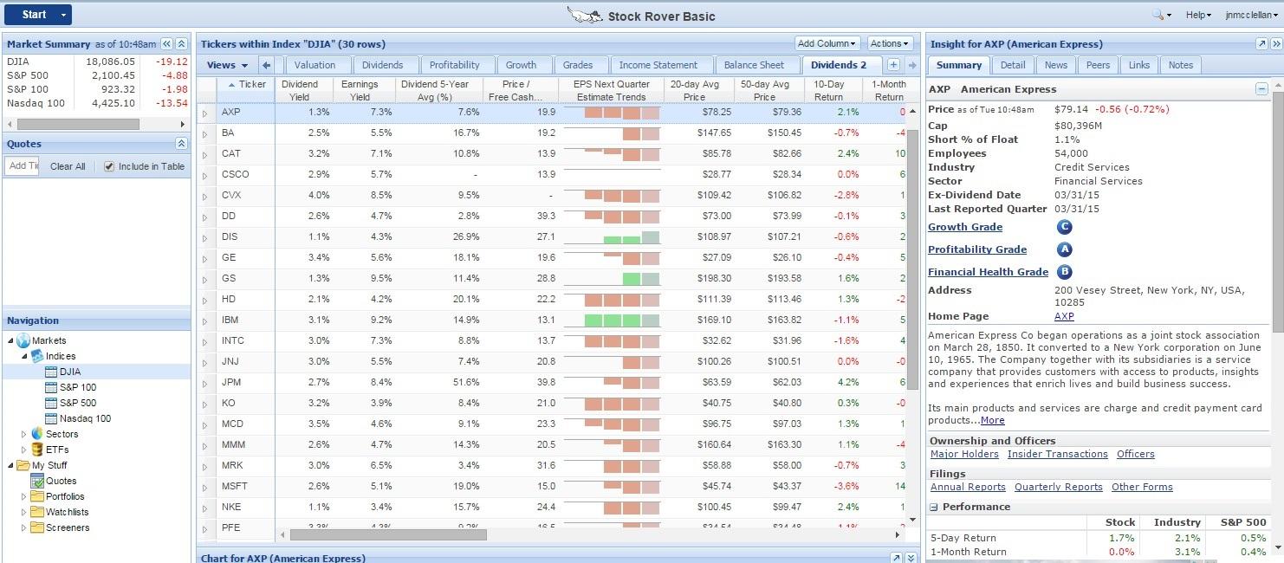This screenshot has width=1284, height=563.
Task: Pop out the Insight panel with arrow icon
Action: 1262,44
